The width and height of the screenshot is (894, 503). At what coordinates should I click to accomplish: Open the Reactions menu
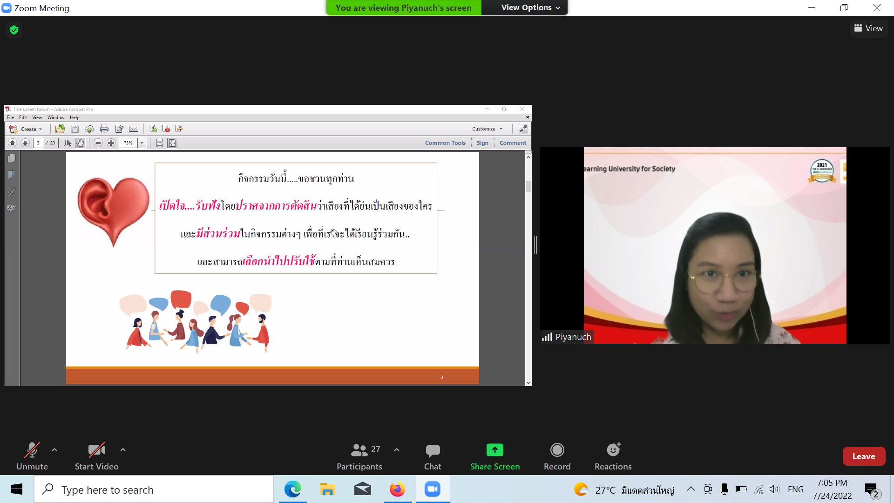click(613, 450)
